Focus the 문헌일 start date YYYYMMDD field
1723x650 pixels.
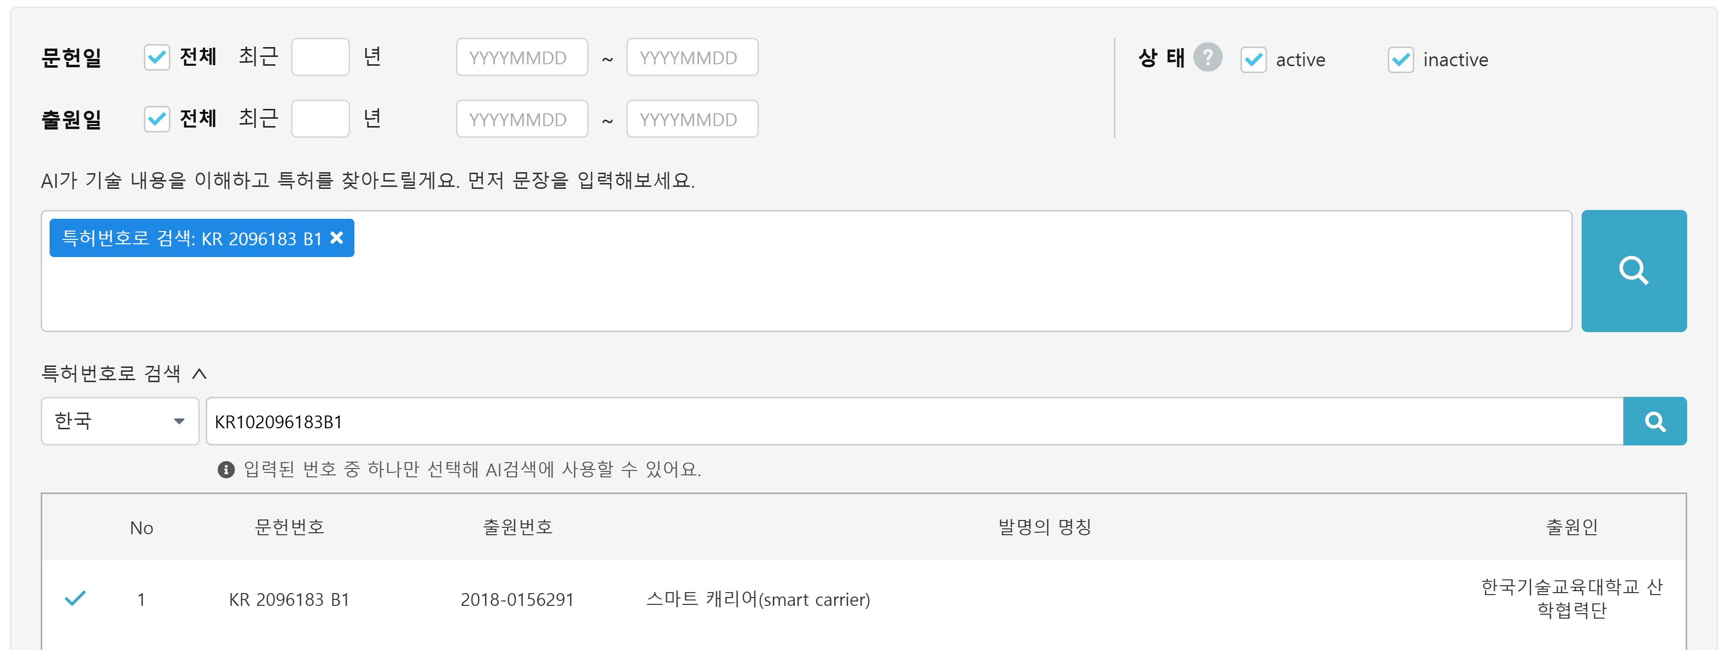(522, 57)
